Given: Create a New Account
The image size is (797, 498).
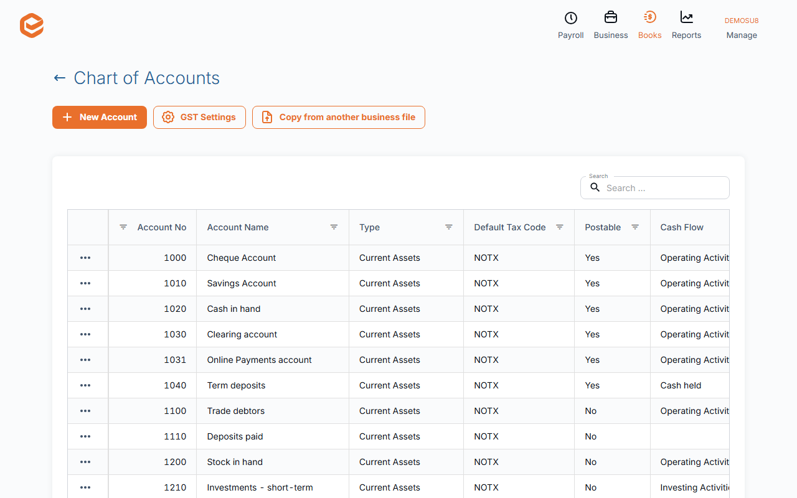Looking at the screenshot, I should coord(100,117).
